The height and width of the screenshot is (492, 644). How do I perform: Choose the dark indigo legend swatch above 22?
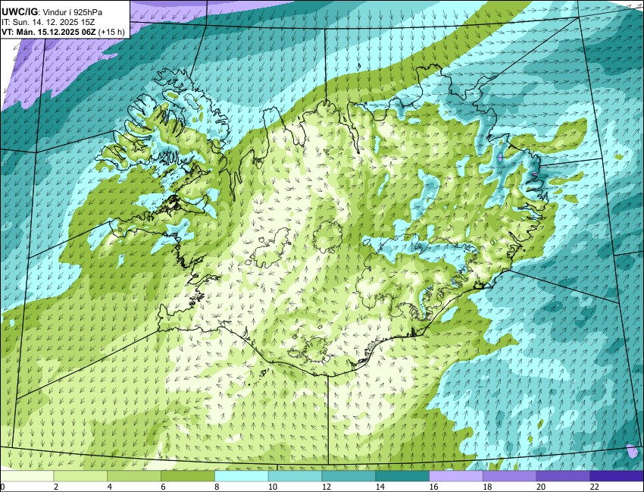coord(617,476)
